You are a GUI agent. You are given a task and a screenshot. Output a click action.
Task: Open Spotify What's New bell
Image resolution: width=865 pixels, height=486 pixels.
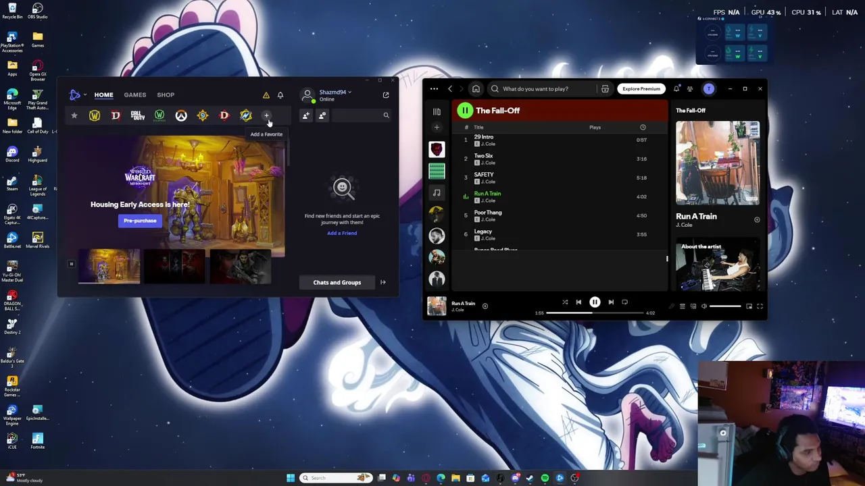676,88
